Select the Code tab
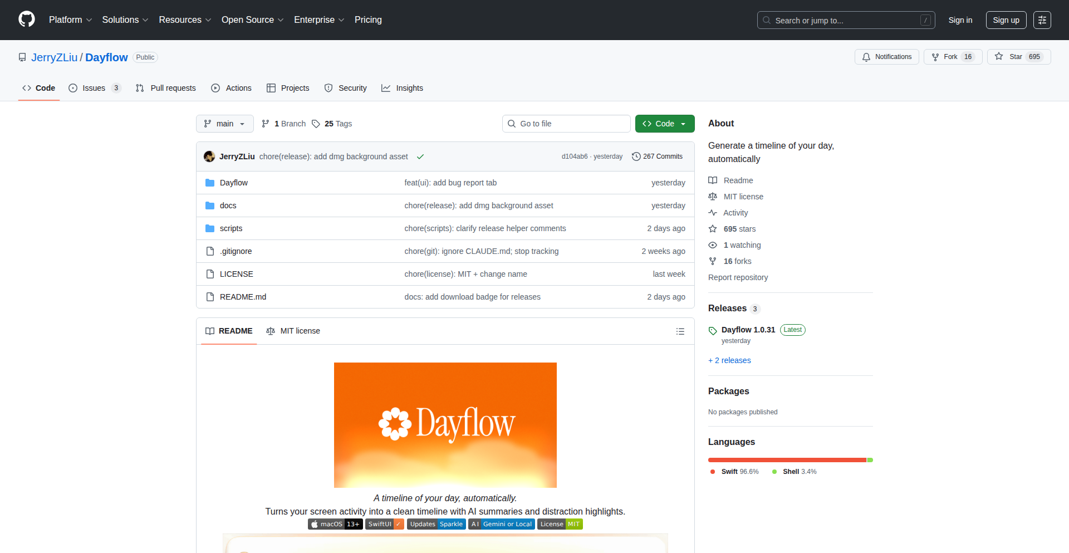The width and height of the screenshot is (1069, 553). [39, 88]
